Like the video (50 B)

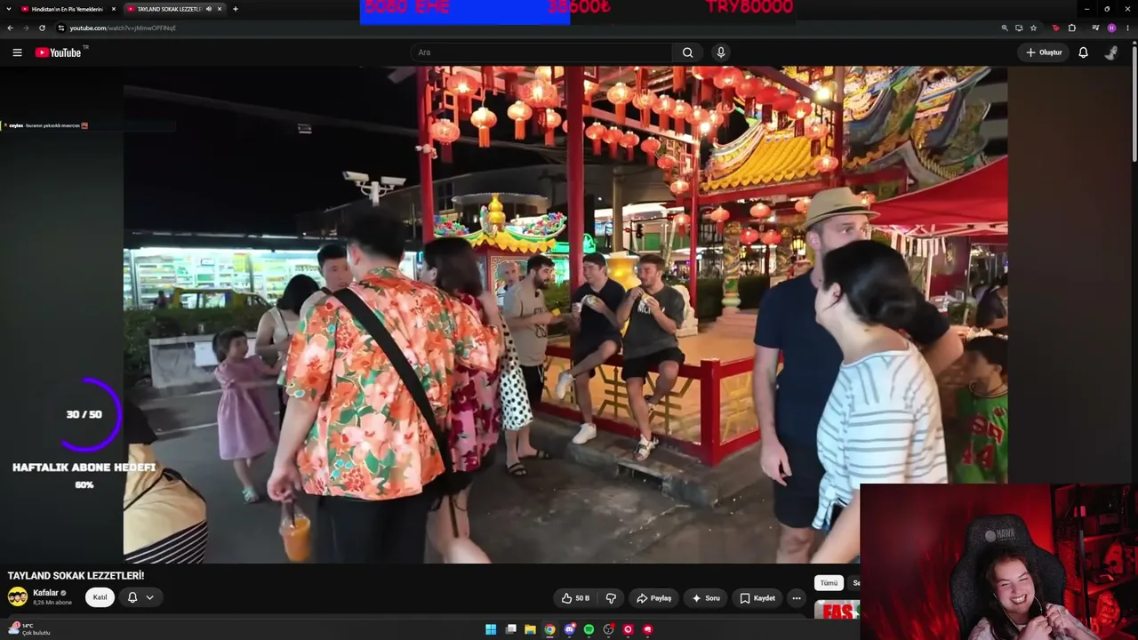pos(575,598)
